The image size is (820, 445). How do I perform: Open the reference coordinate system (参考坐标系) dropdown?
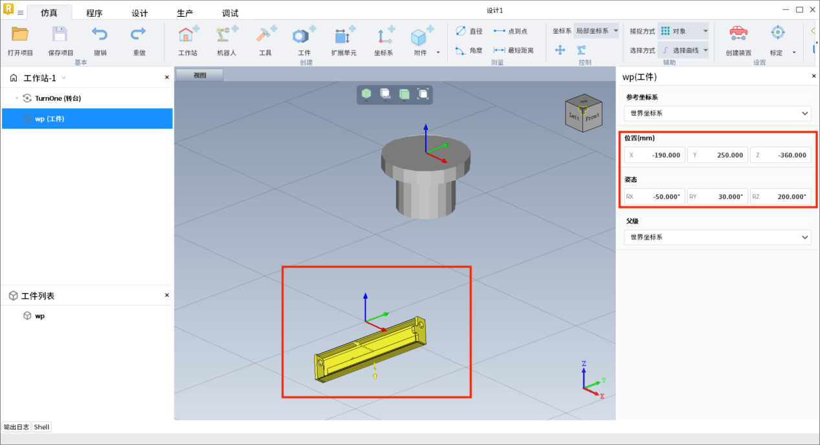[x=718, y=113]
